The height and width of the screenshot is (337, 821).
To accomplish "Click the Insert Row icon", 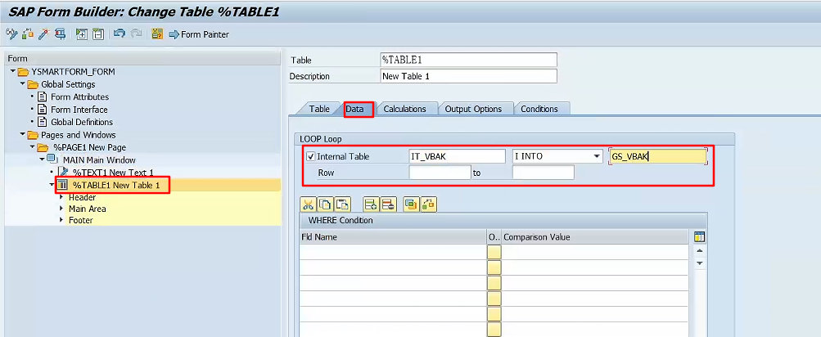I will pyautogui.click(x=371, y=204).
